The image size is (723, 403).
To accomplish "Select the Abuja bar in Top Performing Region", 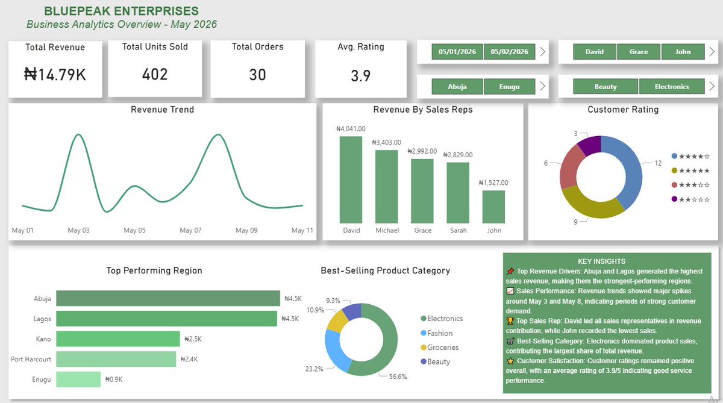I will [168, 298].
